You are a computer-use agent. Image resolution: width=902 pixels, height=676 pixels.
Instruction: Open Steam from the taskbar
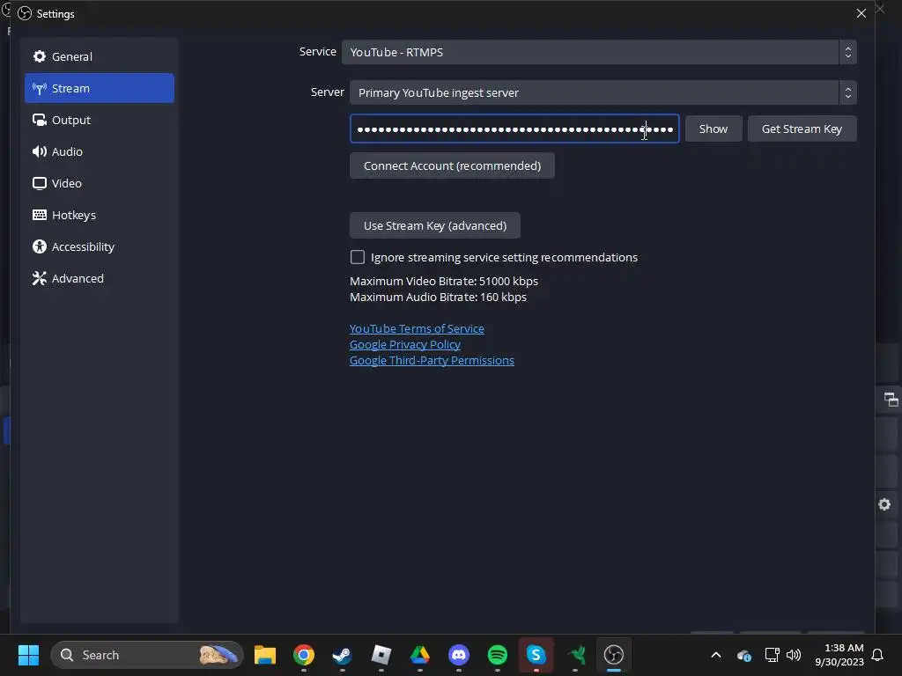click(343, 655)
